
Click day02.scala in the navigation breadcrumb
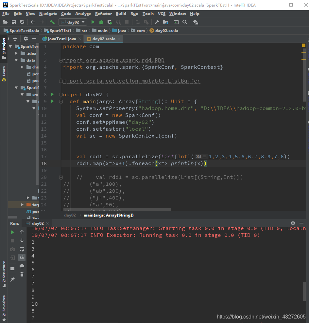(164, 31)
